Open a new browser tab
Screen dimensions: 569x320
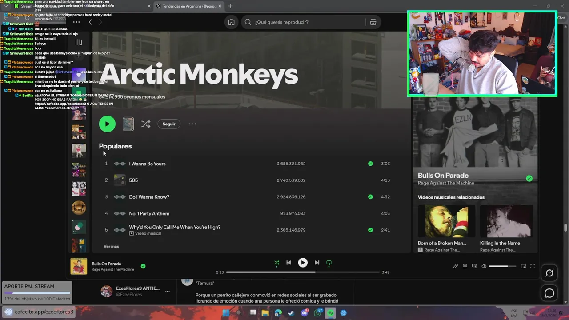point(230,6)
